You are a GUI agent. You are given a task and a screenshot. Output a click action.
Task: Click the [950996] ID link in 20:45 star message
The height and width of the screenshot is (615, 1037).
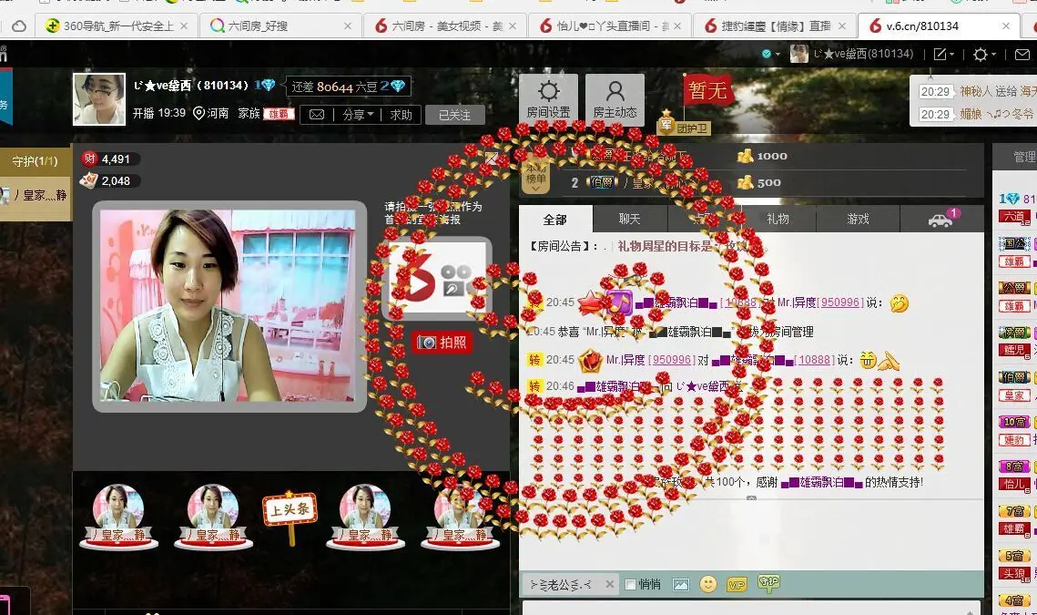click(x=840, y=302)
